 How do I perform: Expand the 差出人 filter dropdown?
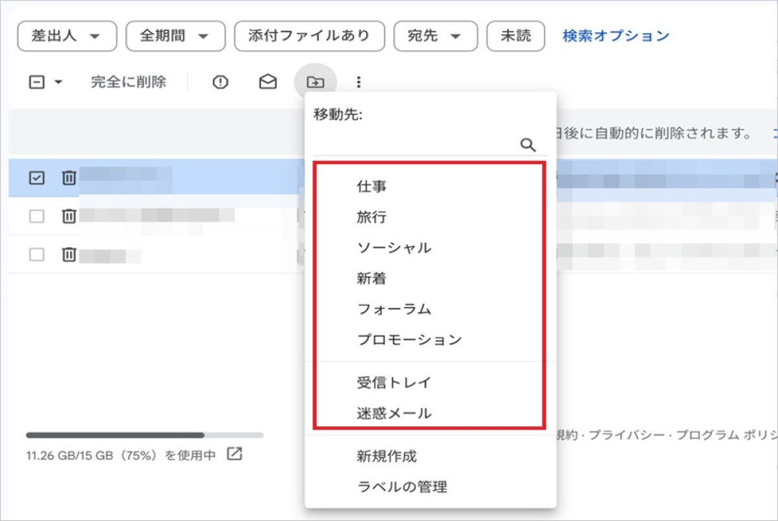tap(67, 36)
